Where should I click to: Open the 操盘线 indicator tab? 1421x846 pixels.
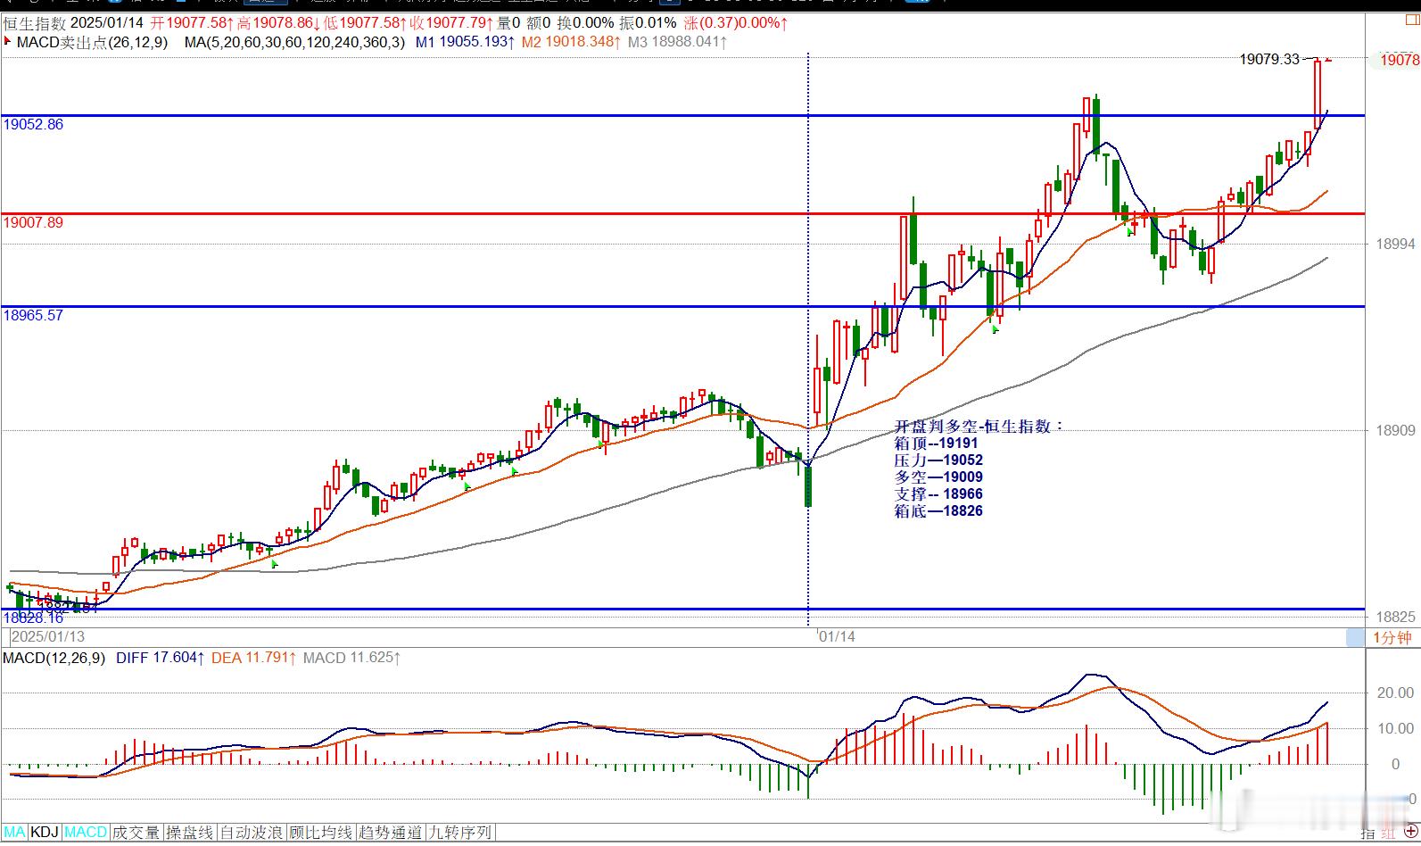(190, 833)
